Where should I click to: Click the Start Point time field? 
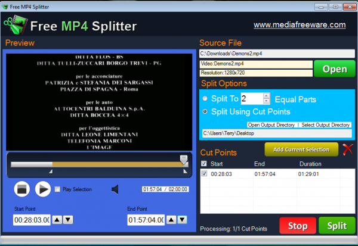pos(32,220)
